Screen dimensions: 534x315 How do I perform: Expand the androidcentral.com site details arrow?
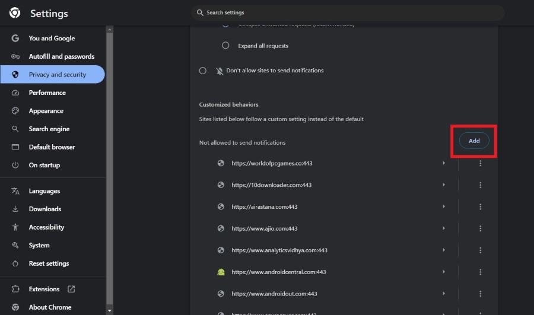(444, 272)
